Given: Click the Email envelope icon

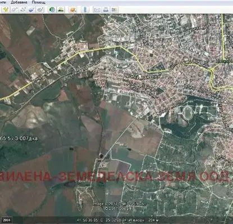Looking at the screenshot, I should (97, 10).
